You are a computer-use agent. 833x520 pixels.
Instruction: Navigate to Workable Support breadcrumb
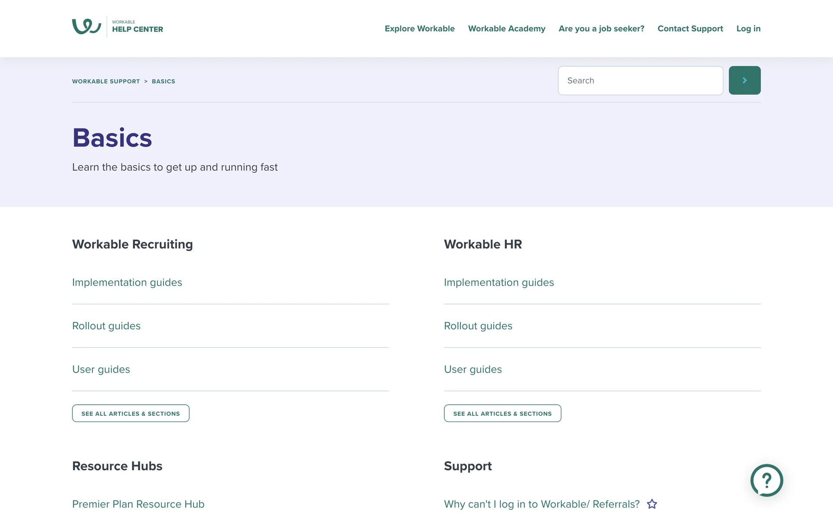pos(106,81)
